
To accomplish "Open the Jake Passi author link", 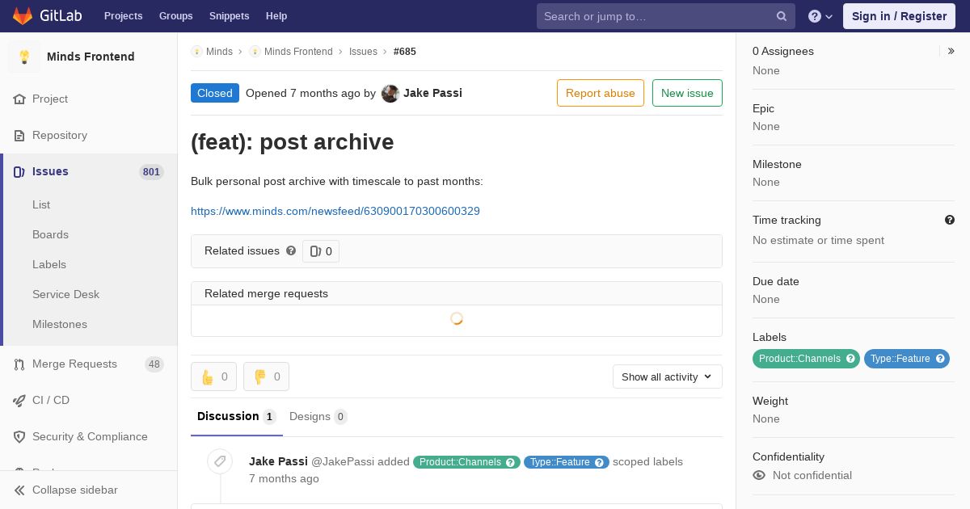I will click(x=432, y=93).
